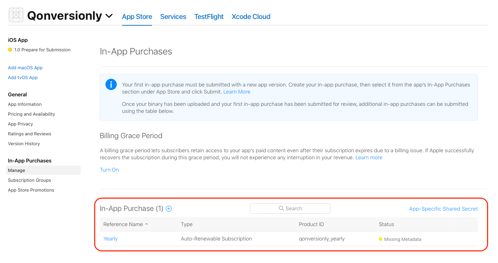
Task: Click the search magnifier icon
Action: (281, 209)
